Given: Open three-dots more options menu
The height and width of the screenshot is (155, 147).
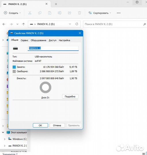Looking at the screenshot, I should [119, 13].
